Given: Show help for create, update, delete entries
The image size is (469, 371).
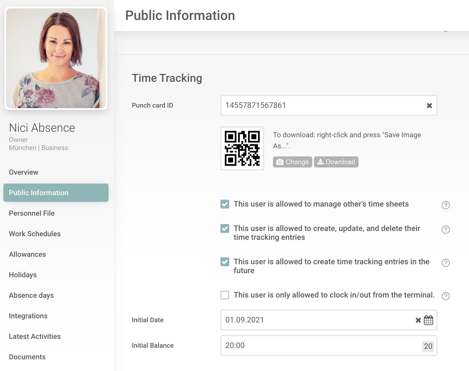Looking at the screenshot, I should click(x=445, y=230).
